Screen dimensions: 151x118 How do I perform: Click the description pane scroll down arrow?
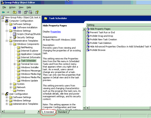84,108
